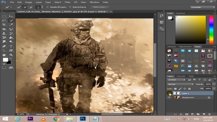Toggle lock all padlock icon
The width and height of the screenshot is (217, 122).
pos(189,89)
